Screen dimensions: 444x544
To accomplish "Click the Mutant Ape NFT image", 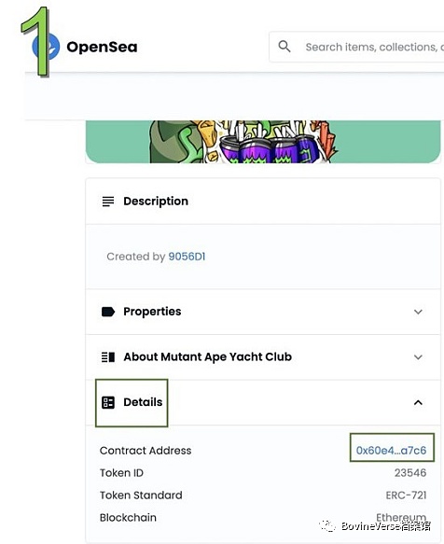I will coord(263,142).
